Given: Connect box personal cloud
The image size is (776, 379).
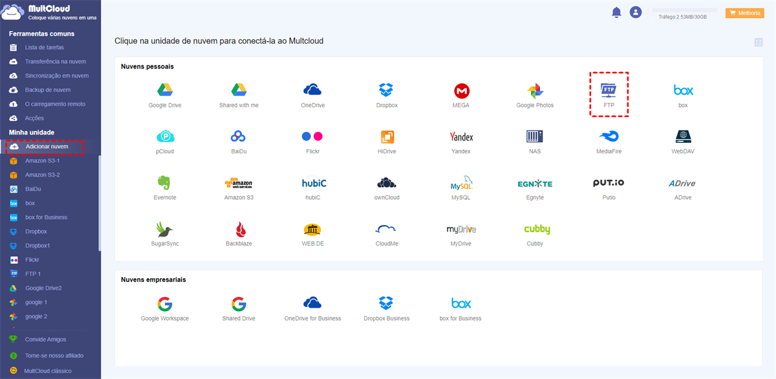Looking at the screenshot, I should click(683, 94).
